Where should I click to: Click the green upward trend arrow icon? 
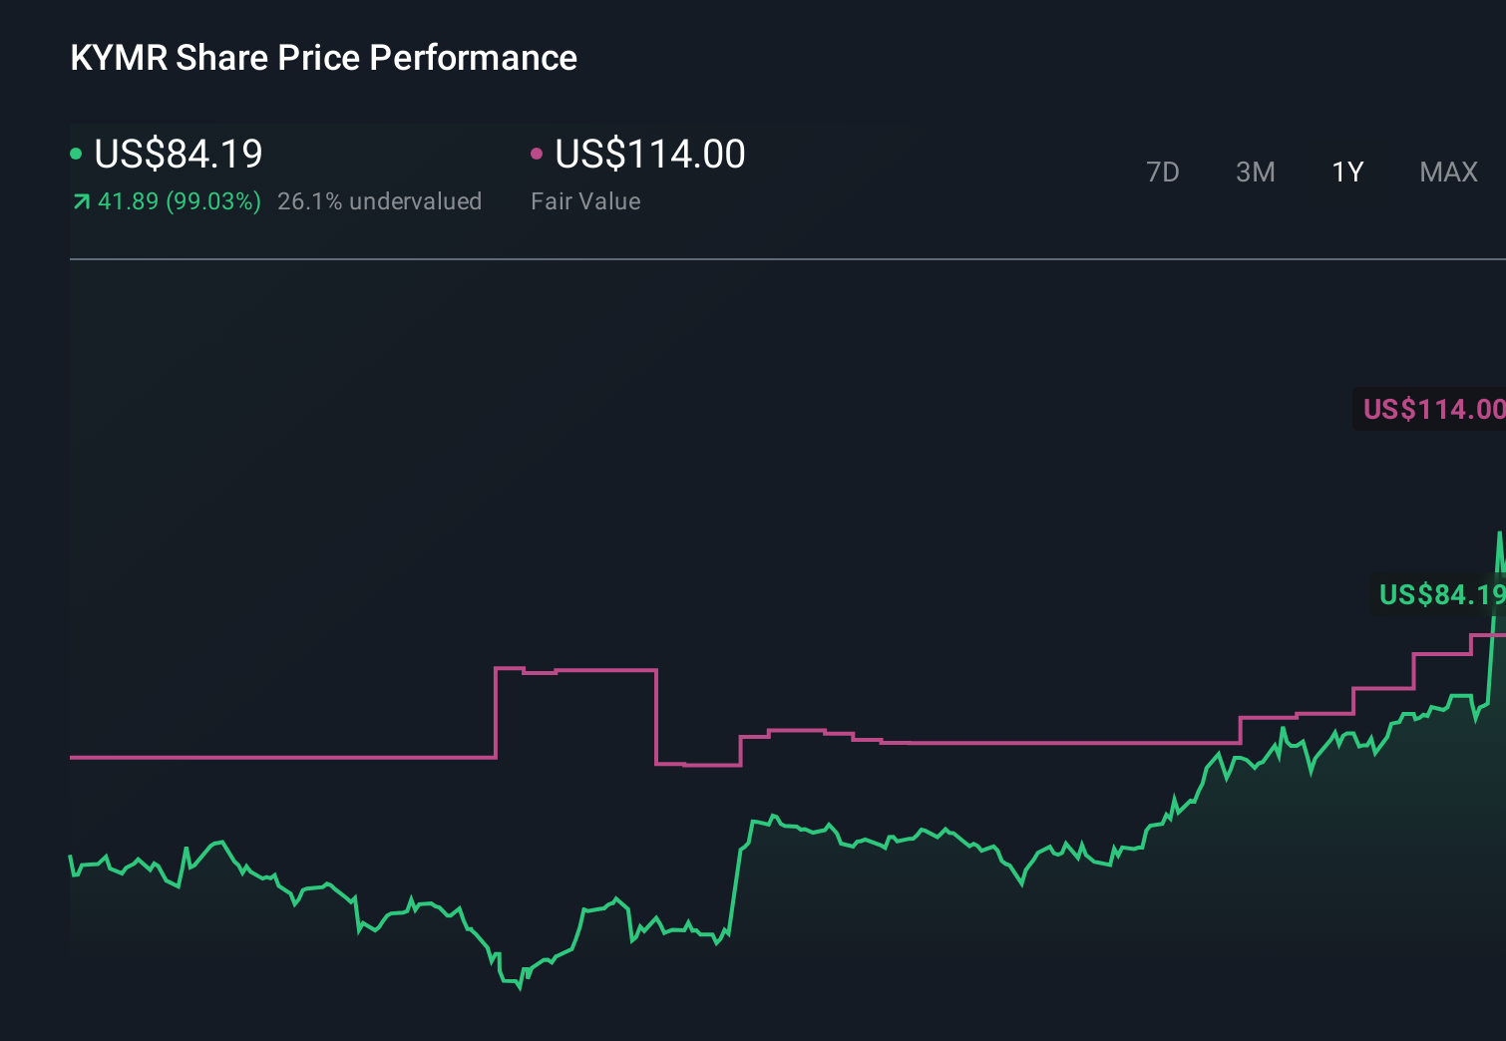point(81,201)
